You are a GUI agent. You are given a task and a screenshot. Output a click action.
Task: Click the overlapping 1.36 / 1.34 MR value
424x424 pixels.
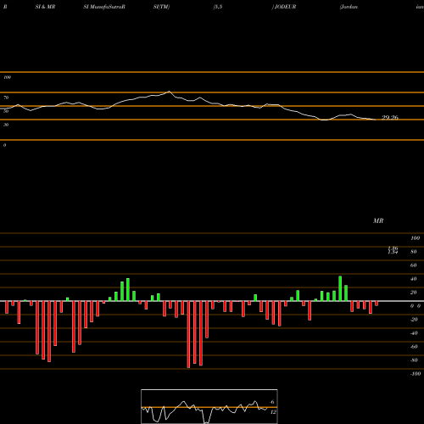click(x=393, y=250)
